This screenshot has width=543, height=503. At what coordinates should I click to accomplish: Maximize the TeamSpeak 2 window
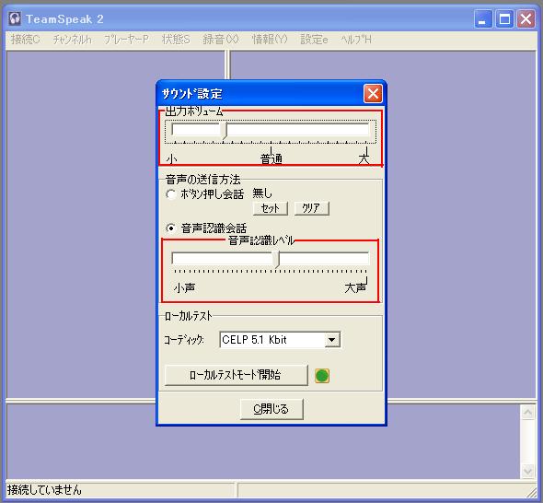pos(504,18)
